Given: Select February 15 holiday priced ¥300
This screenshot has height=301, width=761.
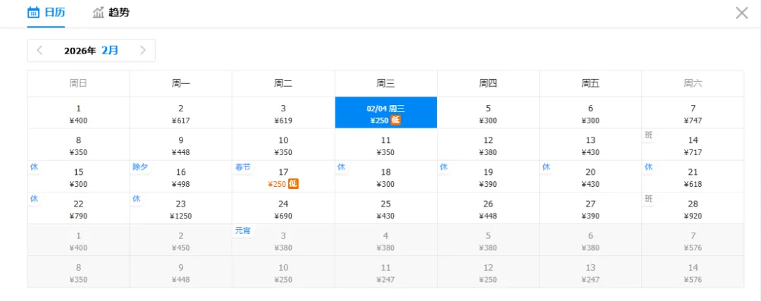Looking at the screenshot, I should (79, 177).
